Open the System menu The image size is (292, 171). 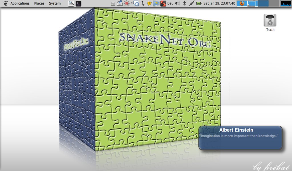[x=55, y=3]
